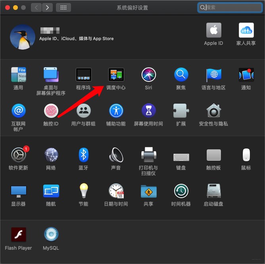Go forward with the right chevron button

pyautogui.click(x=47, y=8)
